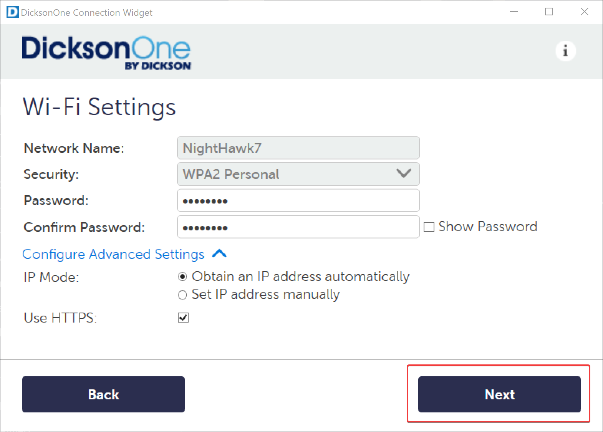The height and width of the screenshot is (432, 603).
Task: Maximize the Connection Widget window
Action: click(x=549, y=12)
